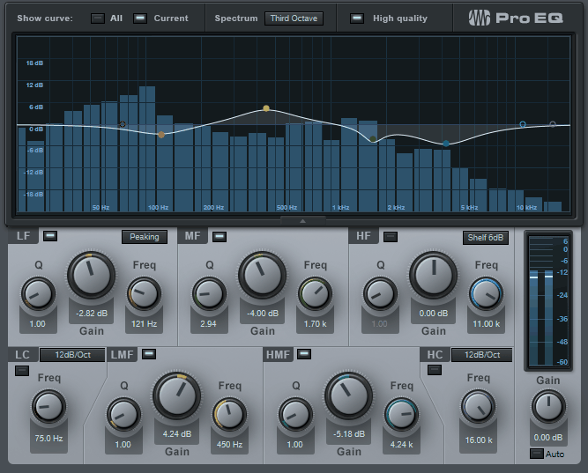Open the LC 12dB/Oct slope dropdown
Screen dimensions: 588x473
point(72,355)
